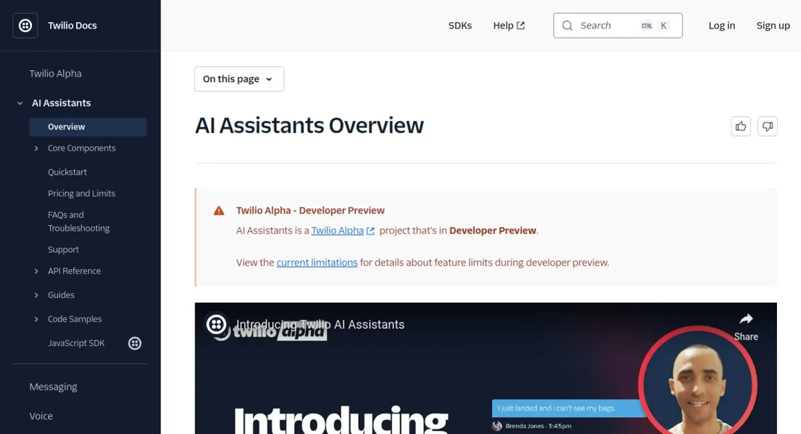Click the Log in link
801x434 pixels.
tap(722, 25)
